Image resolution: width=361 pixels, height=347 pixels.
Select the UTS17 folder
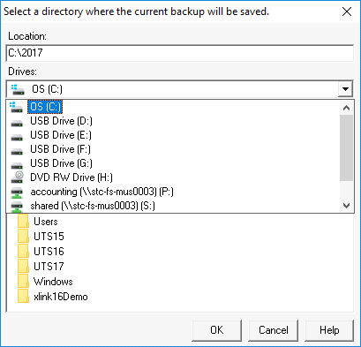coord(49,267)
